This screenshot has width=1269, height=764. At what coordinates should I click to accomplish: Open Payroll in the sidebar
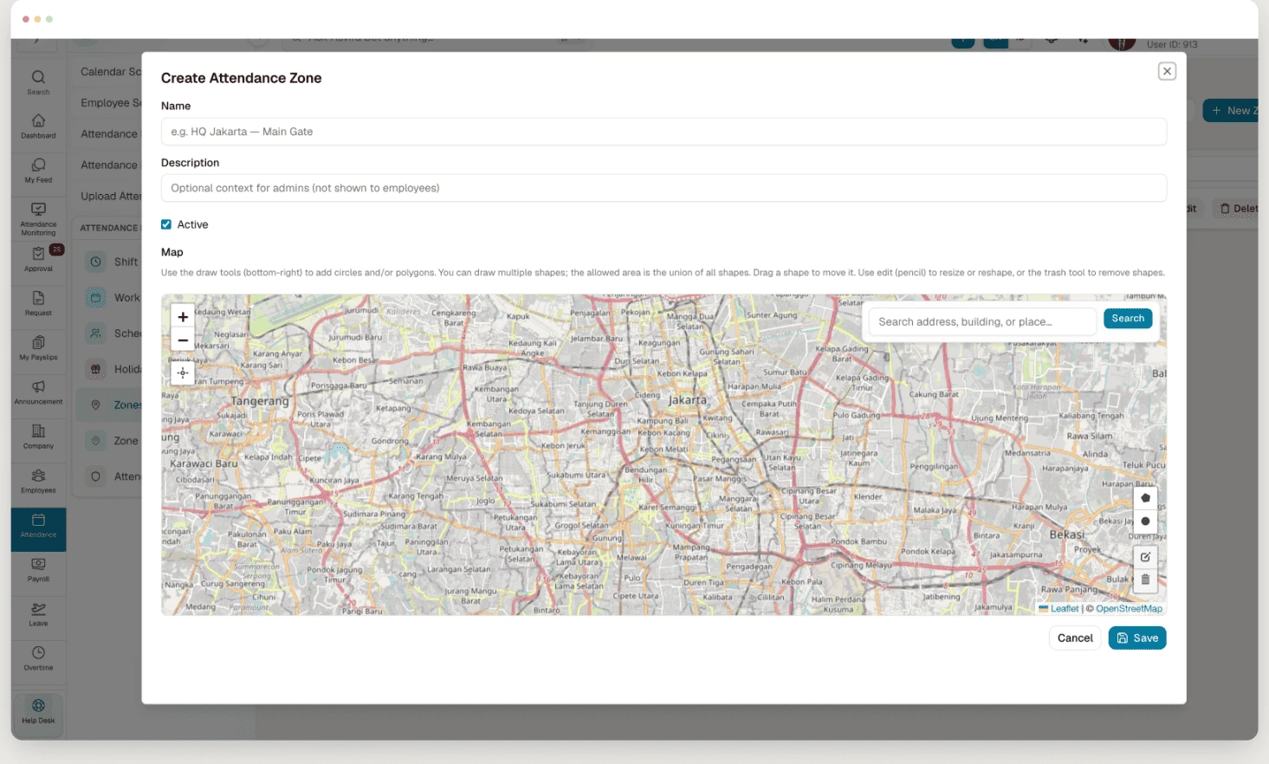(38, 570)
